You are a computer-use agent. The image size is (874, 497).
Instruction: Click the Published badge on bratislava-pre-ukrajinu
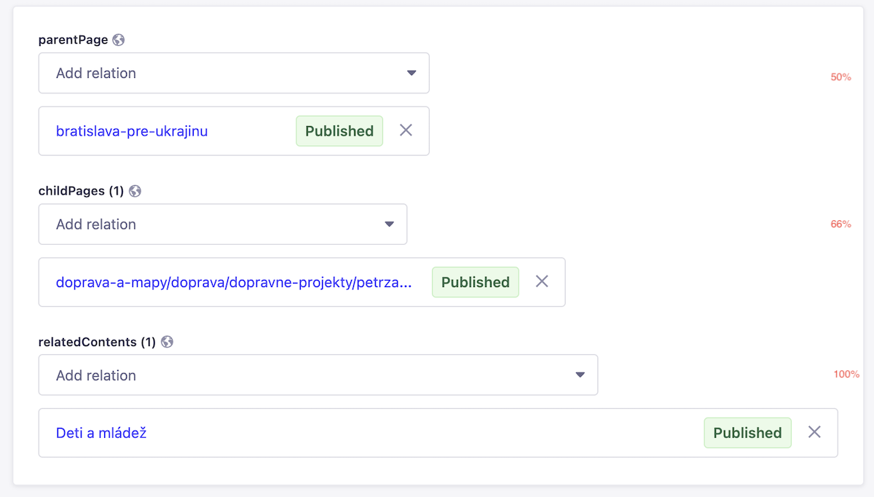[x=339, y=130]
